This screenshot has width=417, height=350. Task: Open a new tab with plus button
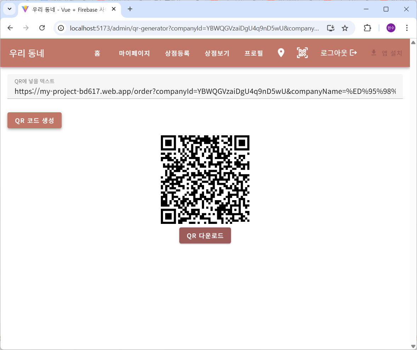[x=130, y=9]
